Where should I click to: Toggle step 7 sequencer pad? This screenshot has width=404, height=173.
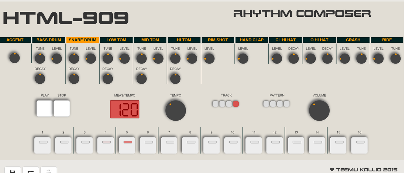click(169, 145)
